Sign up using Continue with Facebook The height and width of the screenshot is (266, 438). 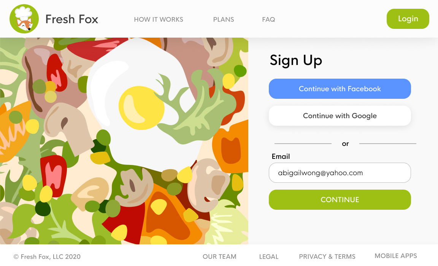tap(340, 89)
